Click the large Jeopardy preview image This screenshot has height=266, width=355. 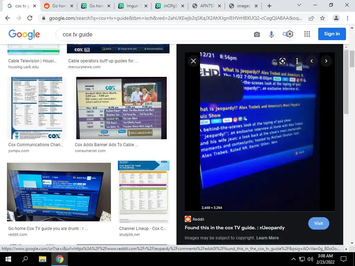pos(260,132)
